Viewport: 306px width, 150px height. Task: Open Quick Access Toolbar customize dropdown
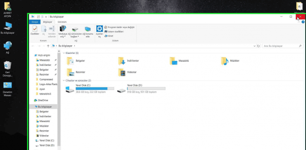coord(46,17)
